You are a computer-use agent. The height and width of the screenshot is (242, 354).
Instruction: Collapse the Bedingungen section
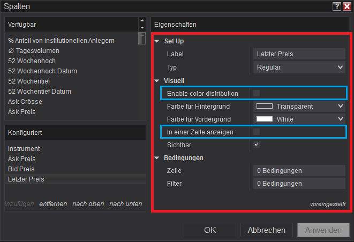[157, 158]
